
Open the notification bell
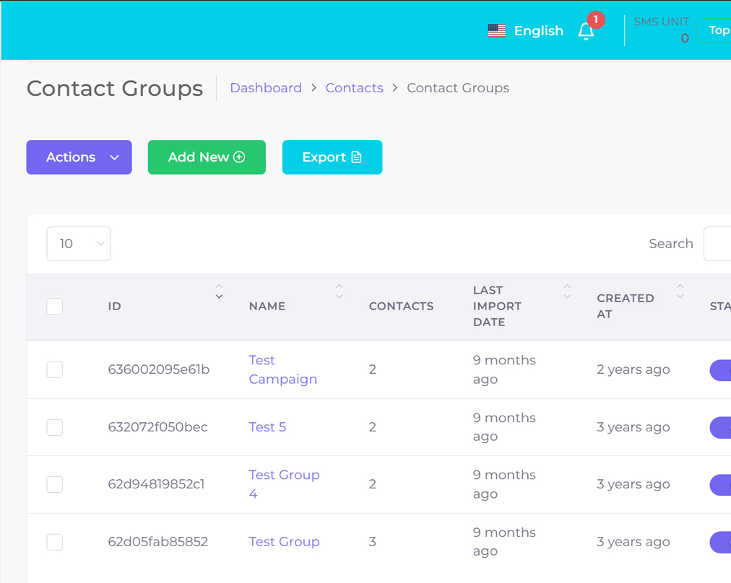click(586, 32)
